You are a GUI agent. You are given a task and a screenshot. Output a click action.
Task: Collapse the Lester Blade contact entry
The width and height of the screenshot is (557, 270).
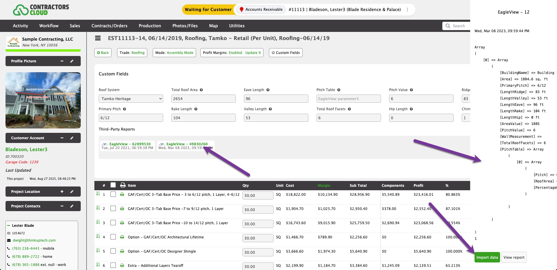pos(8,226)
